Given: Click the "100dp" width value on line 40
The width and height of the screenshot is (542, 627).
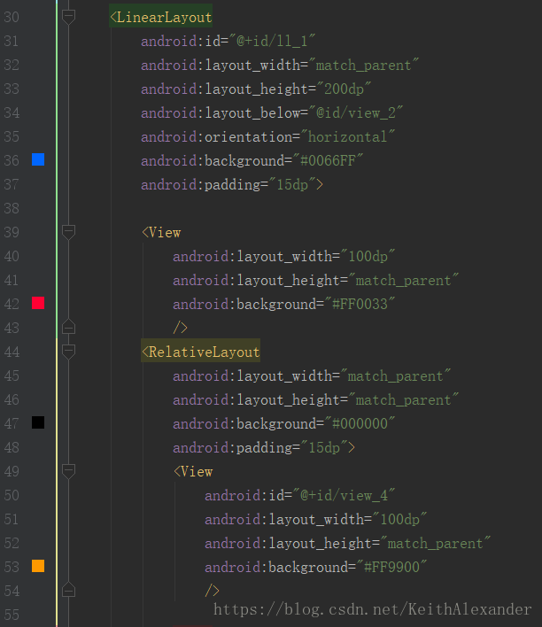Looking at the screenshot, I should 368,256.
